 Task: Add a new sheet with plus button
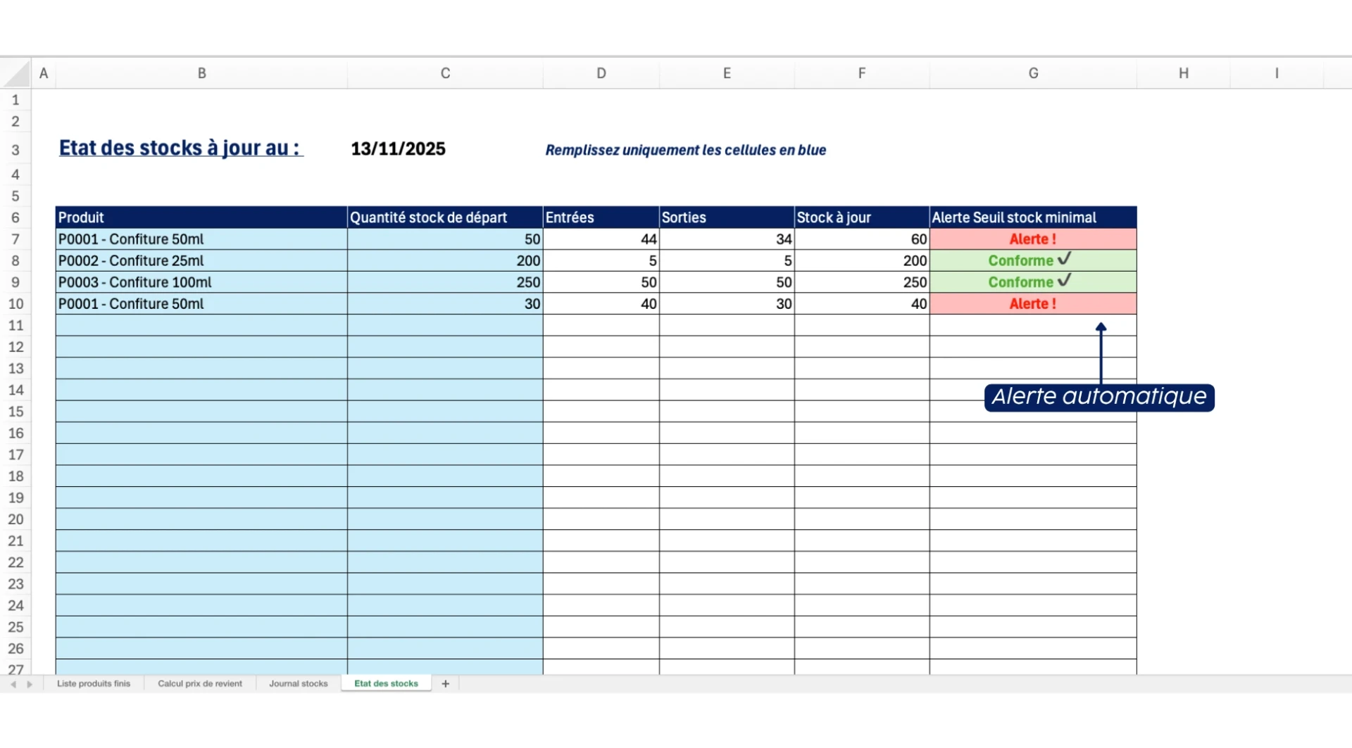(x=445, y=683)
